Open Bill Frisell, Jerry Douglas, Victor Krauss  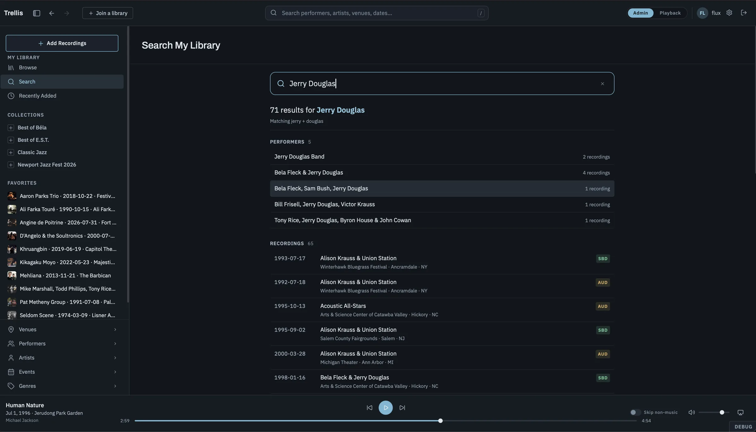[x=442, y=204]
